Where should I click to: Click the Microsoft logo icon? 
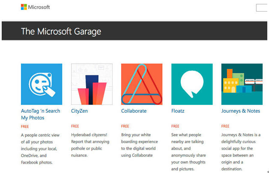click(24, 7)
